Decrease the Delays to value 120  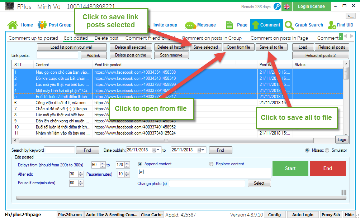[x=127, y=166]
